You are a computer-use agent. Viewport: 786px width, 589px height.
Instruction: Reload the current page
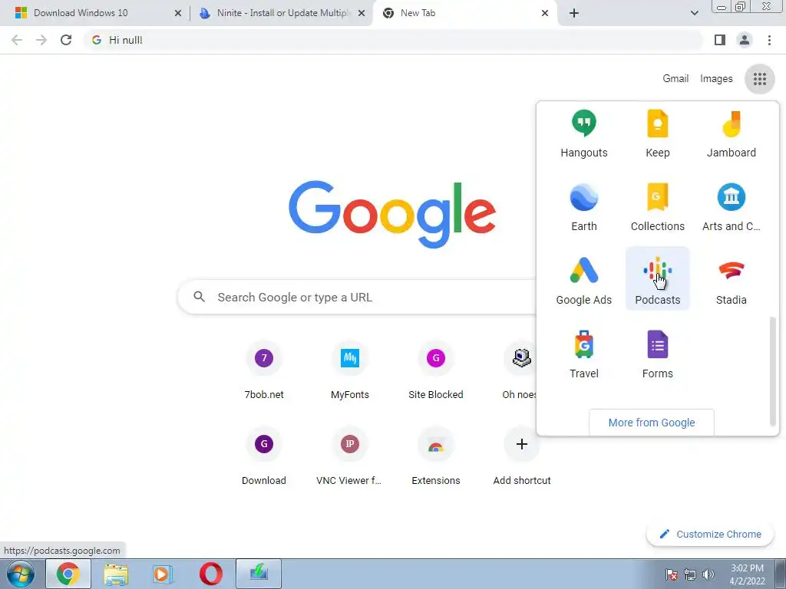(66, 40)
